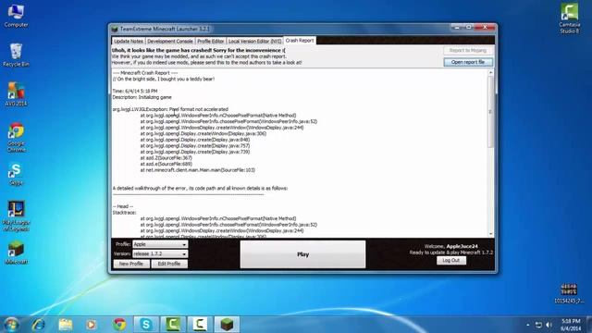Screen dimensions: 592x333
Task: Open Google Chrome desktop shortcut
Action: pos(16,138)
